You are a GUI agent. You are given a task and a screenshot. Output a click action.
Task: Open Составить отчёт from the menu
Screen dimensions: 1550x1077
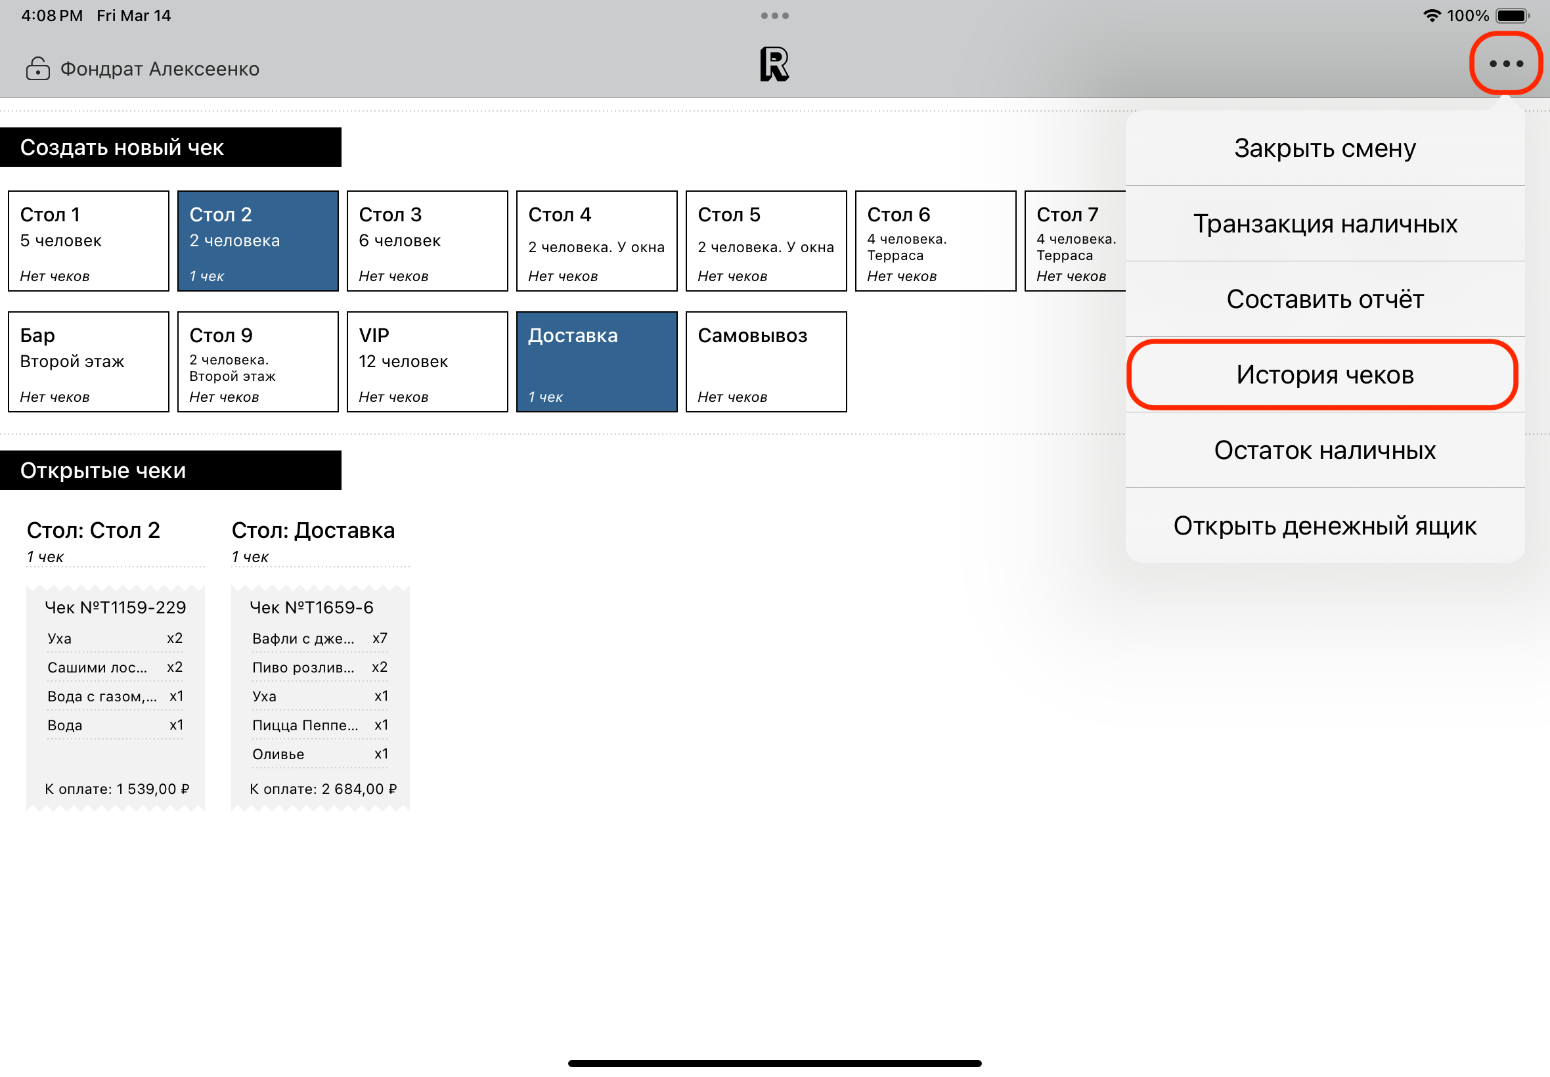1324,299
